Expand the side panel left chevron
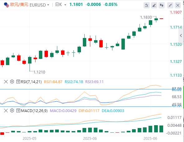Image resolution: width=184 pixels, height=142 pixels. tap(181, 35)
